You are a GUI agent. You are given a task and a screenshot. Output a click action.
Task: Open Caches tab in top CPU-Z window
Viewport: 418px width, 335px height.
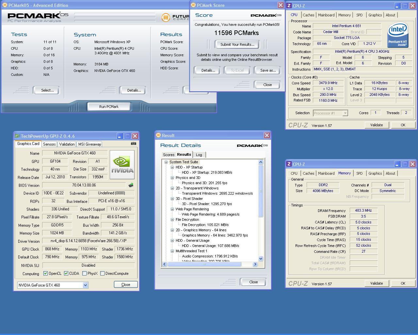[308, 15]
